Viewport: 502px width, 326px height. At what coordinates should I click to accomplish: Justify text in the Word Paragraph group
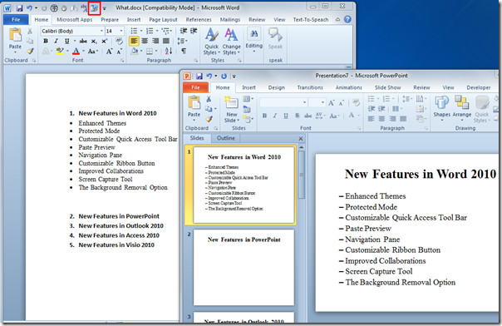[x=166, y=41]
